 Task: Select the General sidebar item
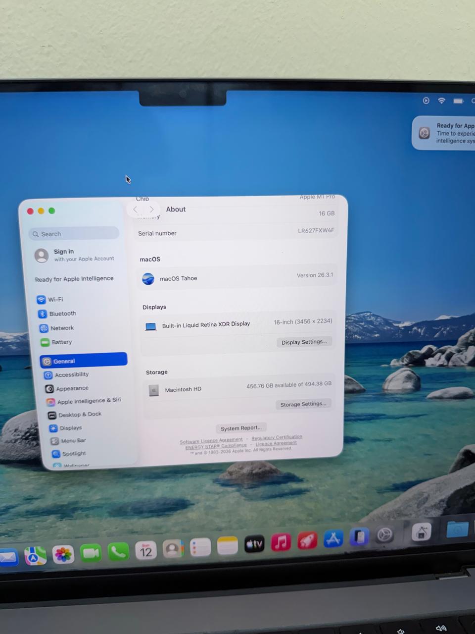(x=84, y=360)
